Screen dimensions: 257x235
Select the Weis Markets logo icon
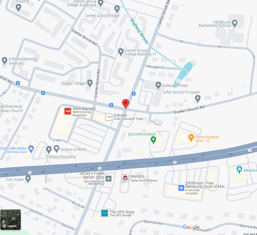tap(68, 111)
